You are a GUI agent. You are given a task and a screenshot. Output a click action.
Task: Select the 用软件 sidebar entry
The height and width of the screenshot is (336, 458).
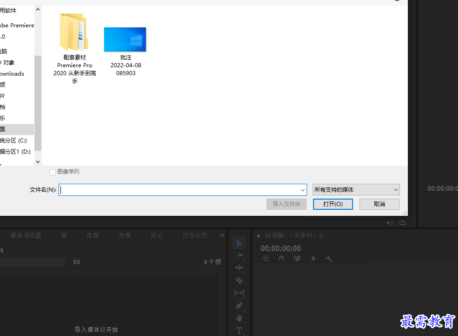pyautogui.click(x=8, y=11)
